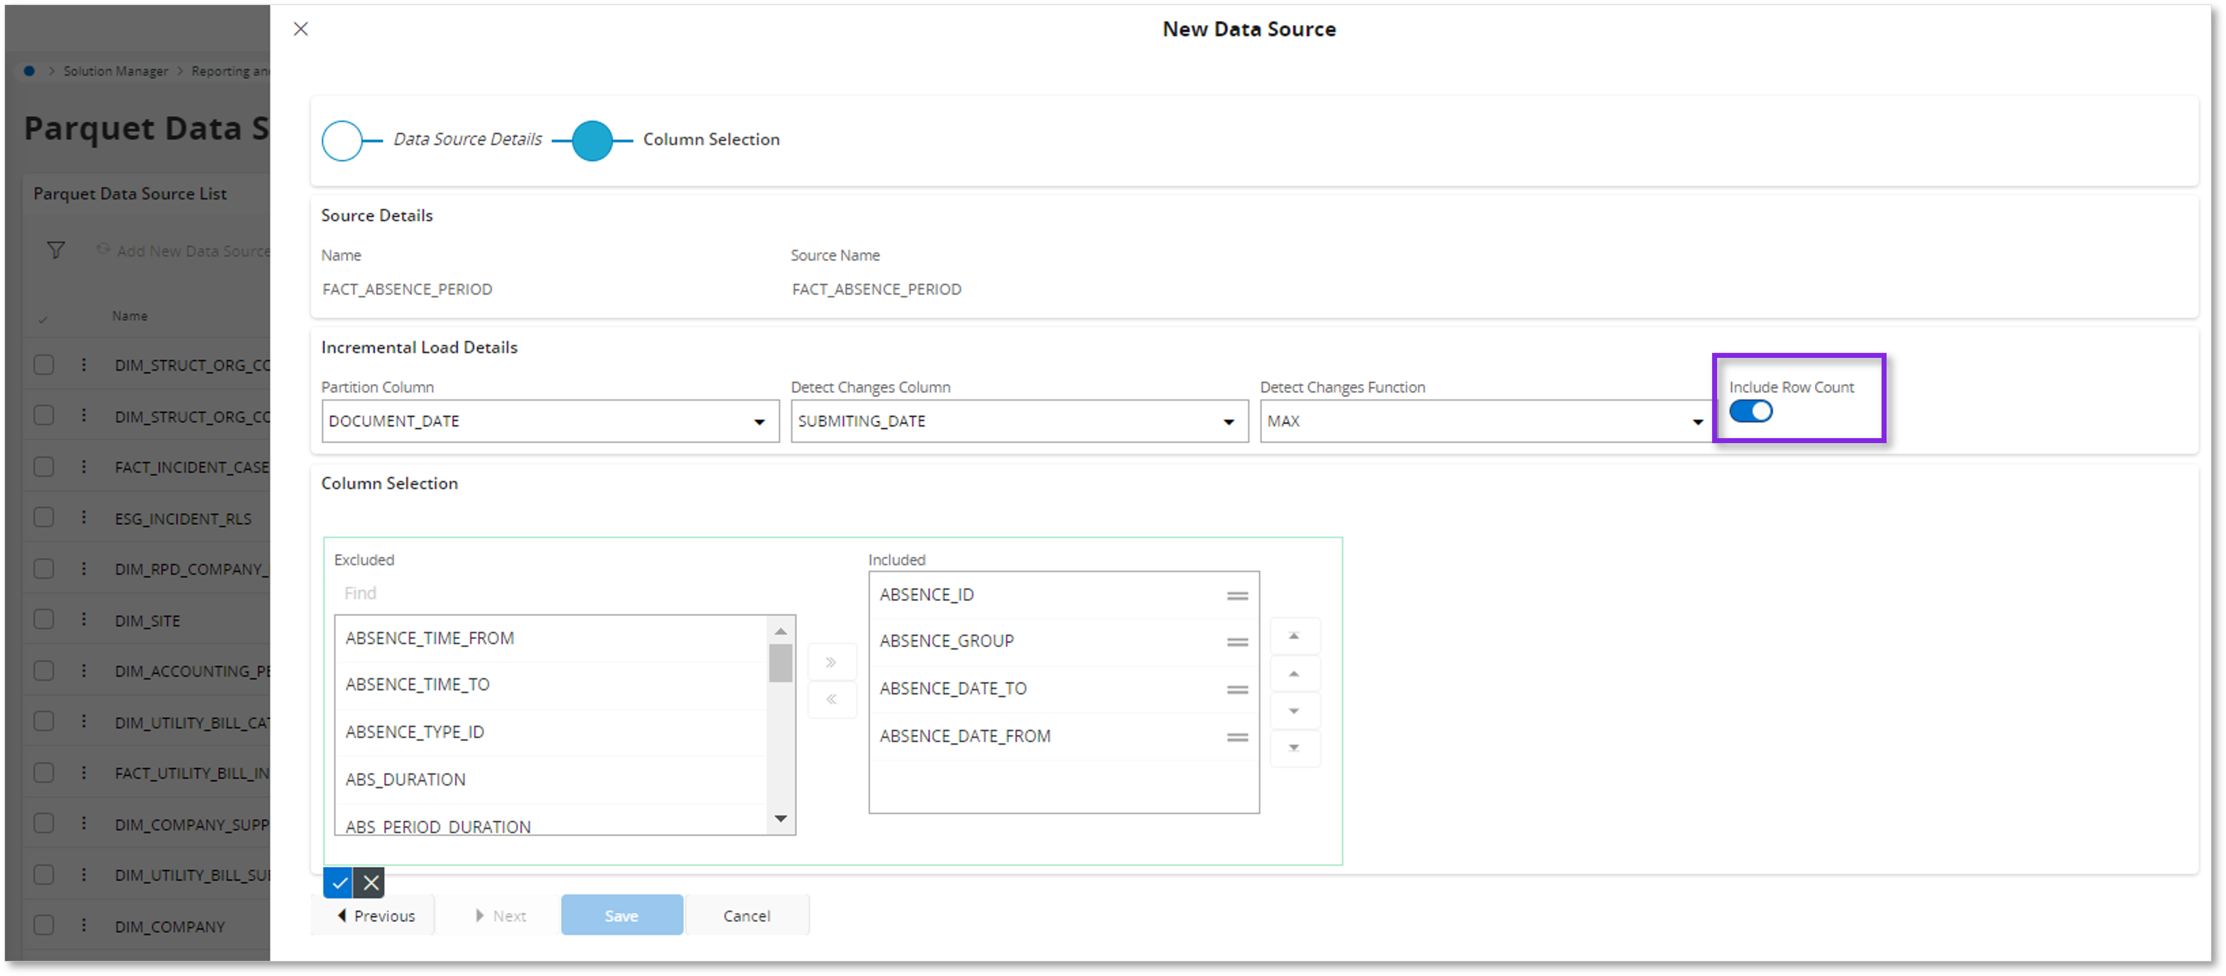The image size is (2226, 976).
Task: Open Solution Manager breadcrumb
Action: 116,71
